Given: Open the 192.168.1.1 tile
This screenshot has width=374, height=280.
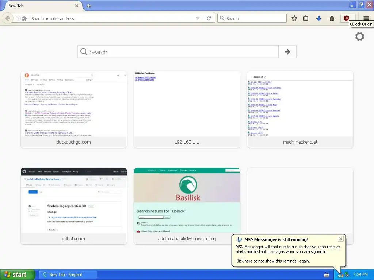Looking at the screenshot, I should [187, 109].
